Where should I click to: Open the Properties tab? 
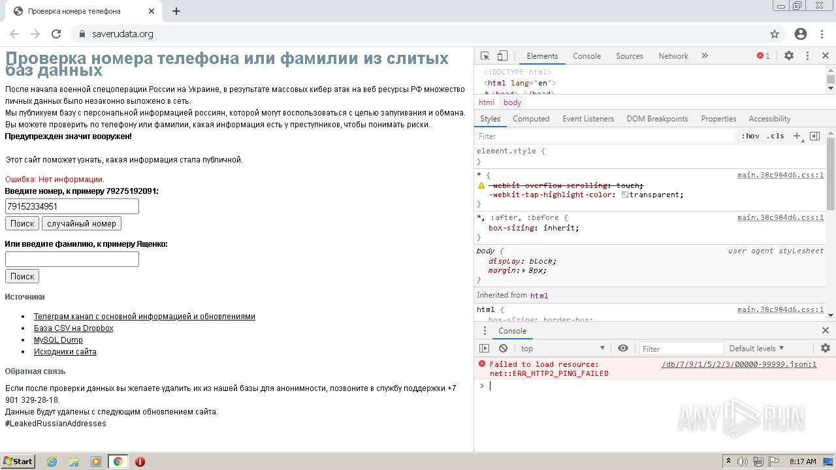718,119
